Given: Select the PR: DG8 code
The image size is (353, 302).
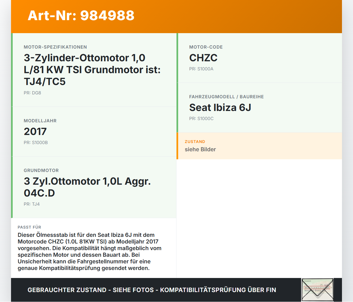Looking at the screenshot, I should [32, 93].
